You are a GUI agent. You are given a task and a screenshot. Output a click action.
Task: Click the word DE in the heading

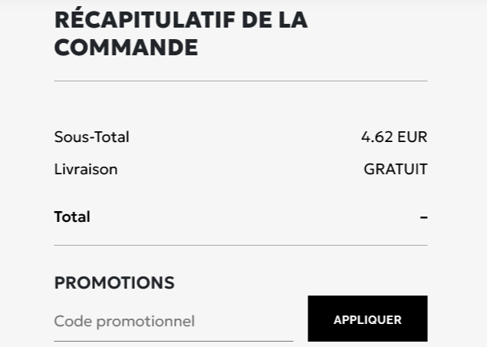[x=257, y=19]
